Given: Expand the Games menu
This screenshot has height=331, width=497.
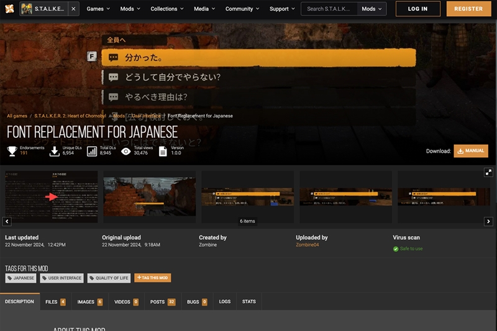Looking at the screenshot, I should [98, 9].
